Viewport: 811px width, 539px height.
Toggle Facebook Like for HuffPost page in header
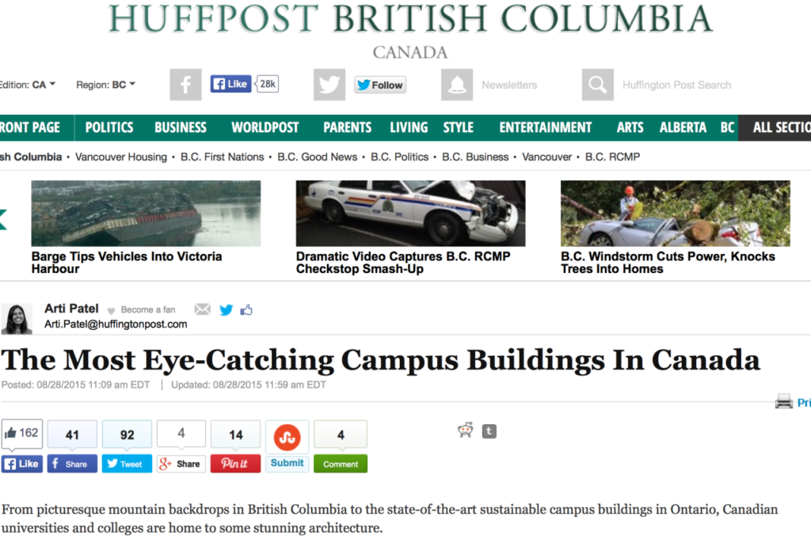tap(230, 84)
